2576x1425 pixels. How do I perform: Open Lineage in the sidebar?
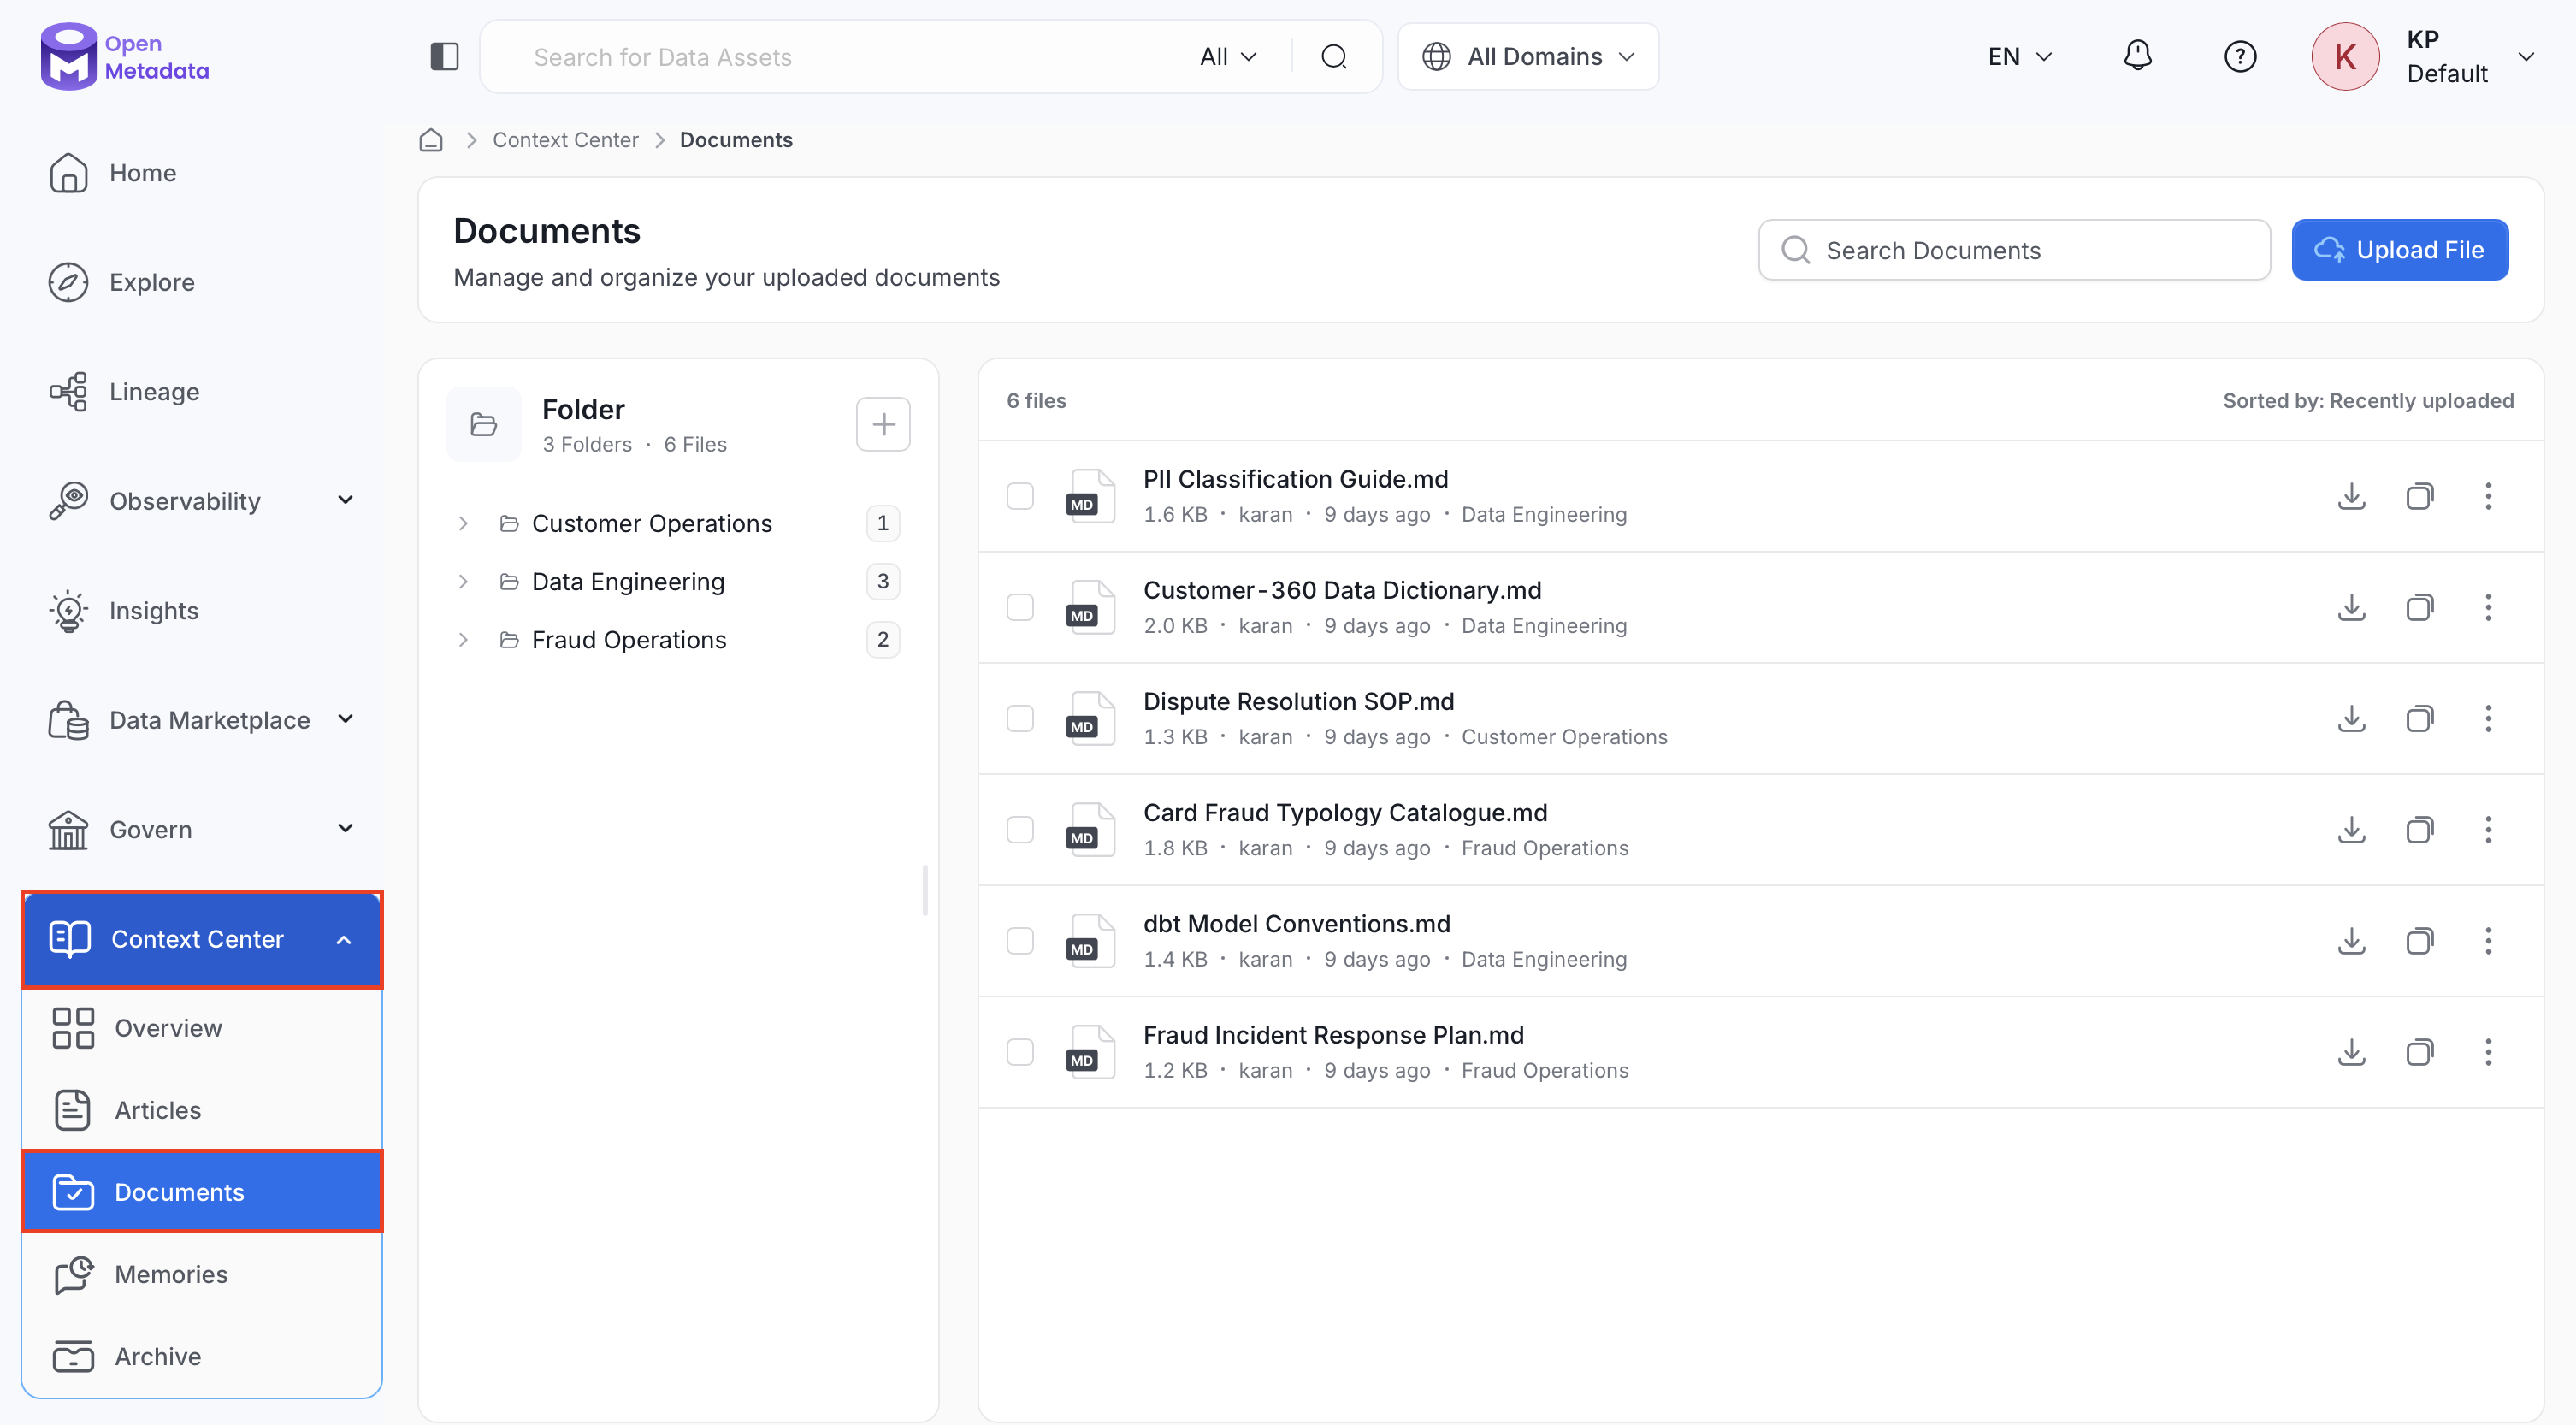click(x=201, y=391)
